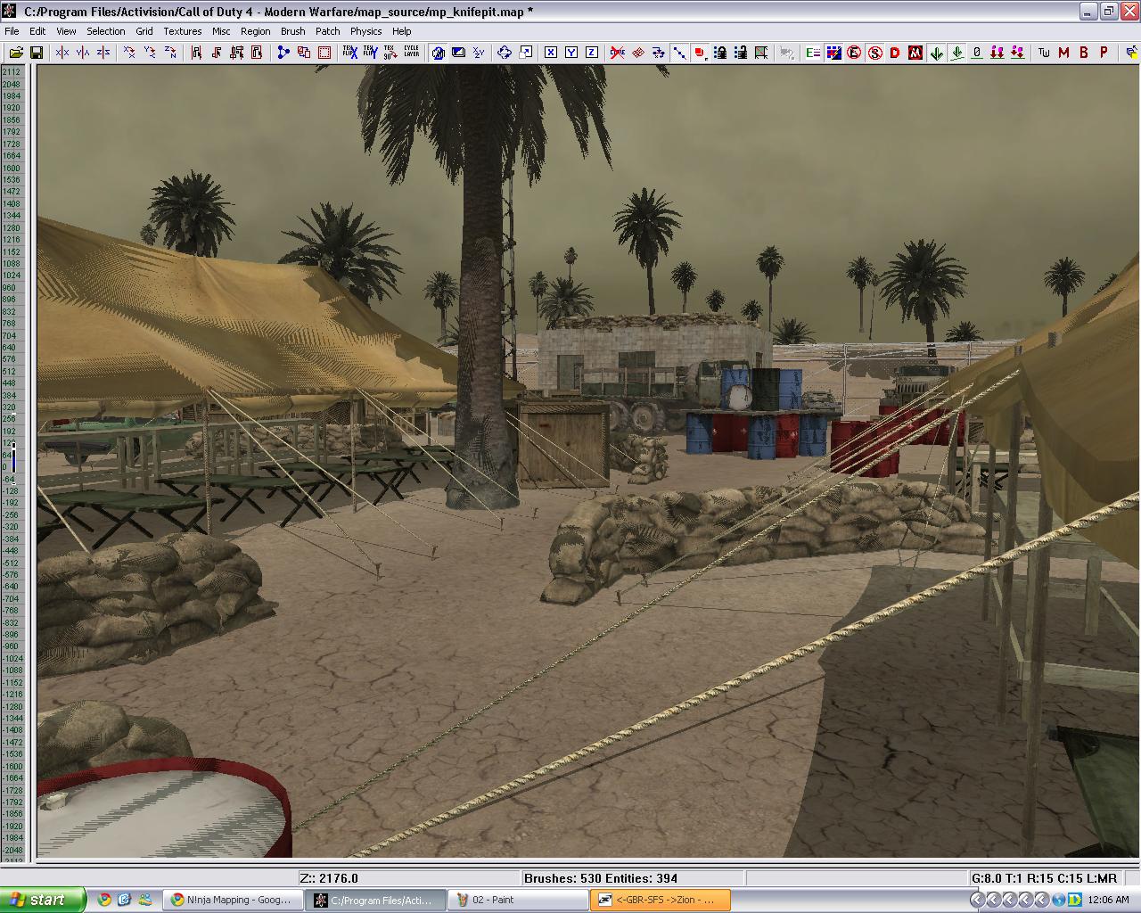Rotate selection around X axis
The image size is (1141, 913).
[129, 53]
